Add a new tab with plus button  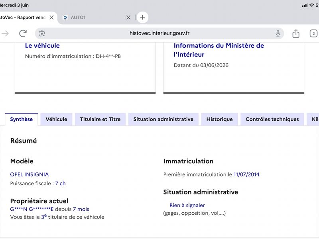(142, 17)
